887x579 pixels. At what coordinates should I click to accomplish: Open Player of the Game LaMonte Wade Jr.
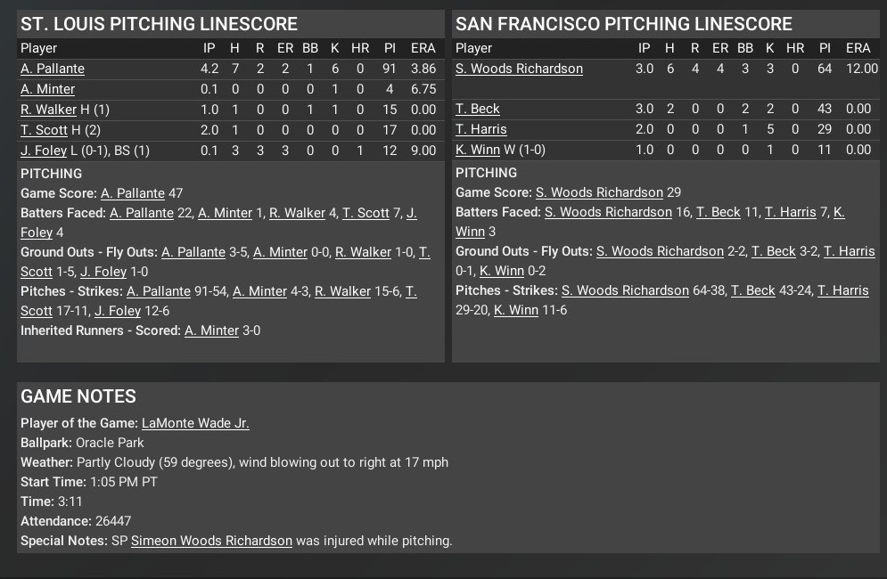point(195,423)
